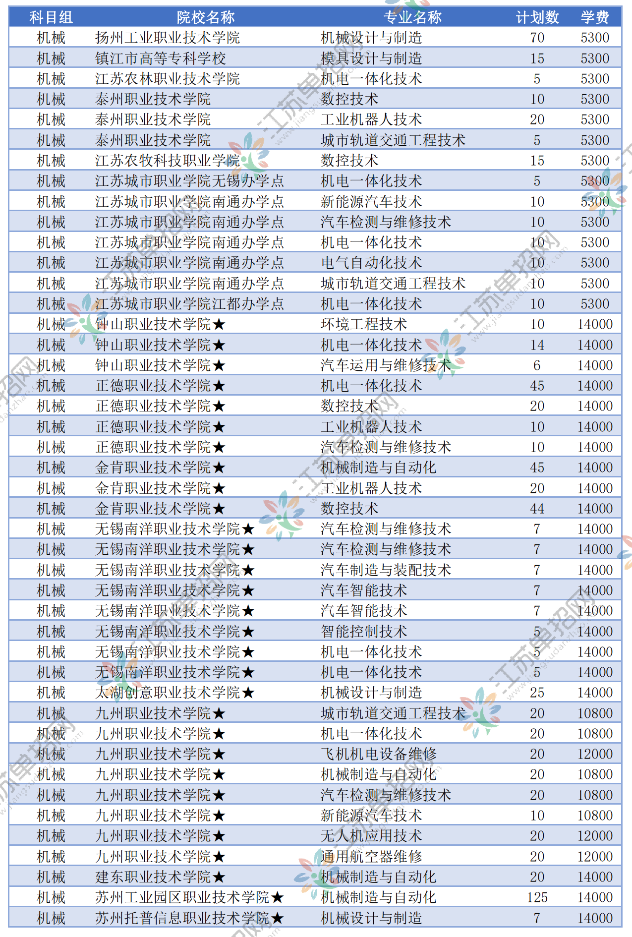Image resolution: width=632 pixels, height=937 pixels.
Task: Click the 院校名称 column header
Action: click(206, 17)
